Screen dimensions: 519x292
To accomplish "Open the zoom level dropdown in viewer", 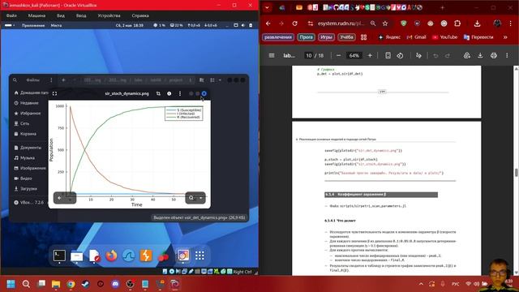I will pos(200,198).
